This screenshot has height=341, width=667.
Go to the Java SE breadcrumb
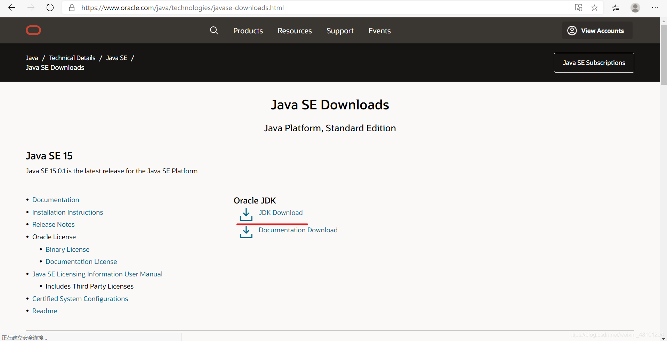coord(116,58)
